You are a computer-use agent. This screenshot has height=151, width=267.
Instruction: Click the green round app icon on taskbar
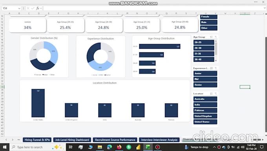click(x=129, y=147)
